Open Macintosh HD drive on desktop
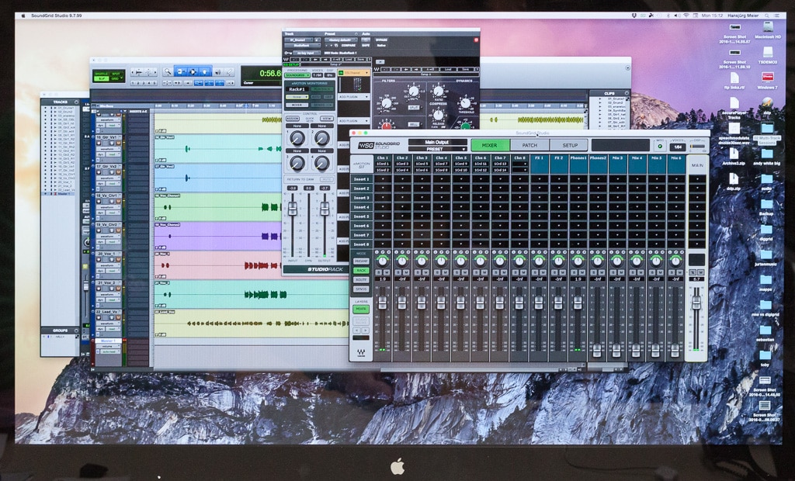This screenshot has height=481, width=795. [x=766, y=26]
